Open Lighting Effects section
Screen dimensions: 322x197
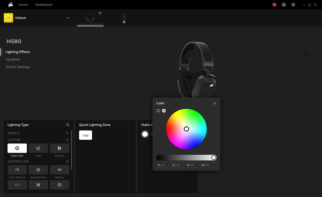[18, 52]
